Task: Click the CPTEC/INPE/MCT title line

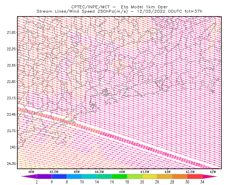Action: (119, 7)
